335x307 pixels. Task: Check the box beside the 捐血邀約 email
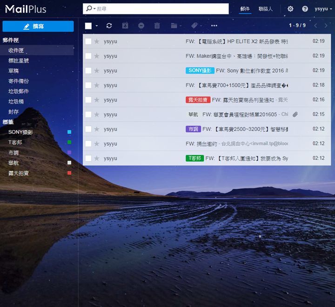[x=88, y=143]
